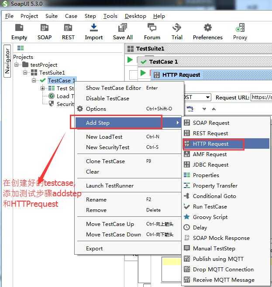Viewport: 272px width, 287px height.
Task: Open the Case menu
Action: pyautogui.click(x=71, y=16)
